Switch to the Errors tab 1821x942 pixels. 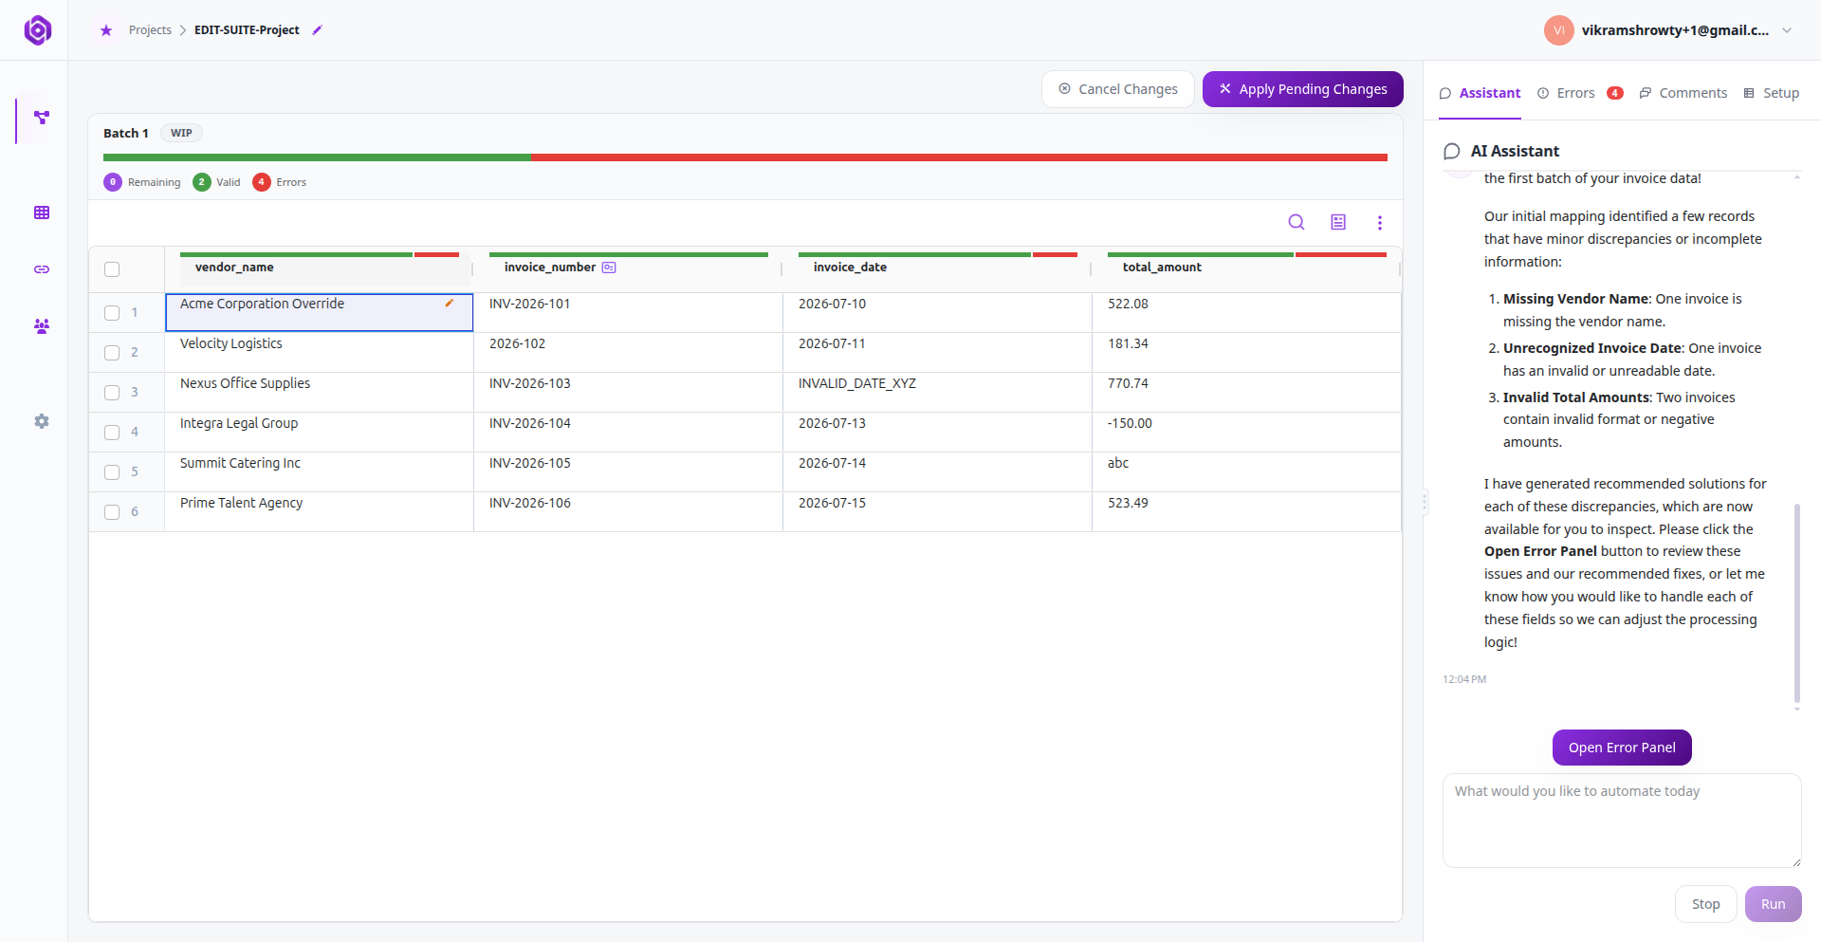click(x=1580, y=93)
